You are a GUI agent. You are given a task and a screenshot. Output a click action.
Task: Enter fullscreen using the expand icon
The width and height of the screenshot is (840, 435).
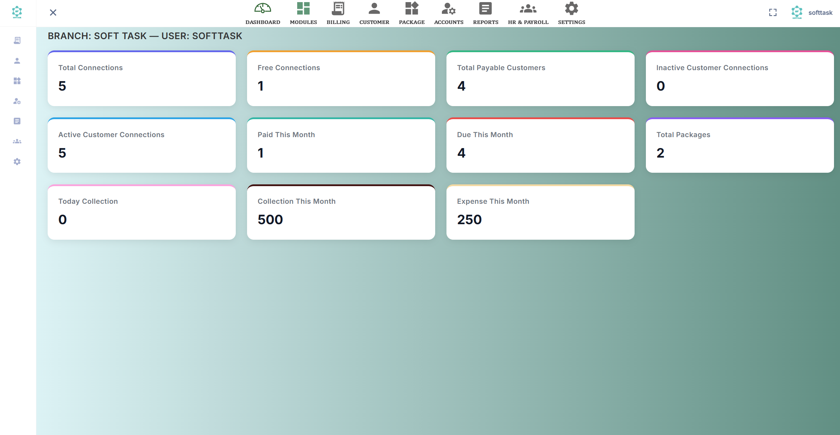tap(773, 12)
